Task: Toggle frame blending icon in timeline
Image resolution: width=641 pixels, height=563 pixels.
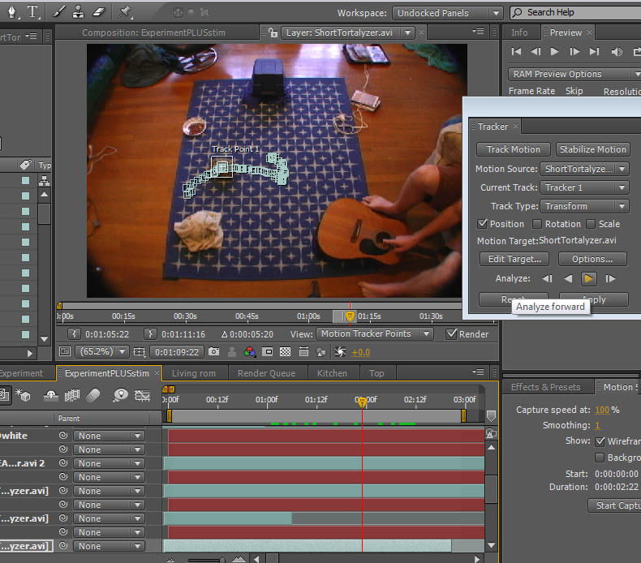Action: [72, 395]
